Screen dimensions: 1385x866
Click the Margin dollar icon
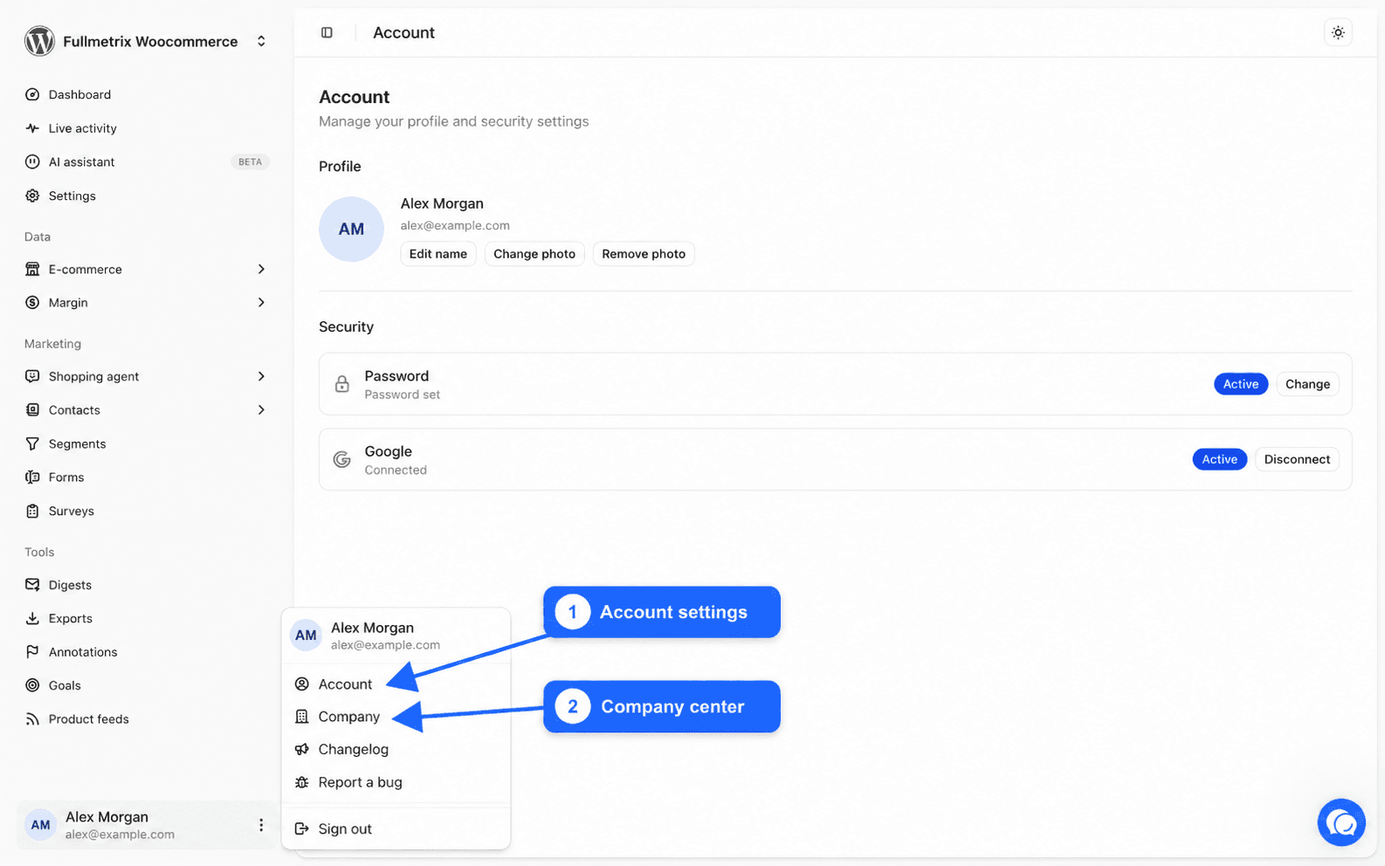(x=32, y=302)
